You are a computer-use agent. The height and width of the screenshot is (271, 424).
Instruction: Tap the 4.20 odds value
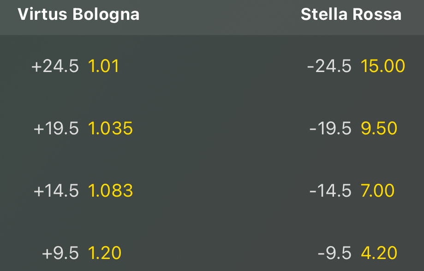click(x=379, y=253)
